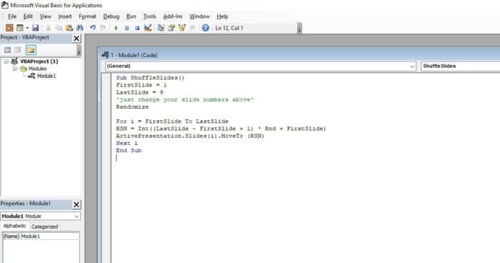Viewport: 500px width, 263px height.
Task: Collapse the Modules folder node
Action: [x=15, y=69]
